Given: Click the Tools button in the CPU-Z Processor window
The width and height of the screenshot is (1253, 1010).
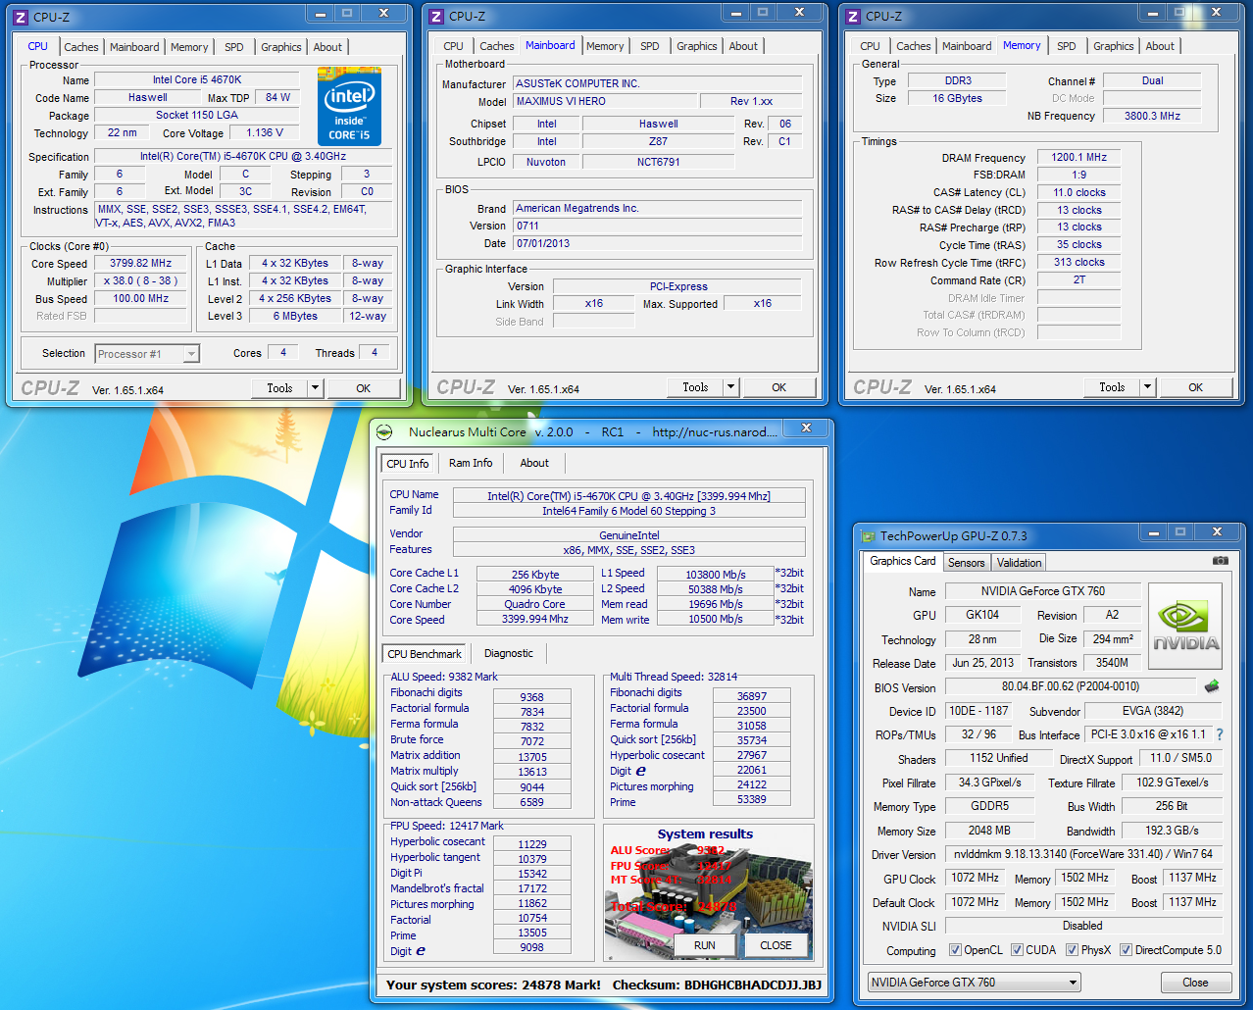Looking at the screenshot, I should tap(279, 388).
